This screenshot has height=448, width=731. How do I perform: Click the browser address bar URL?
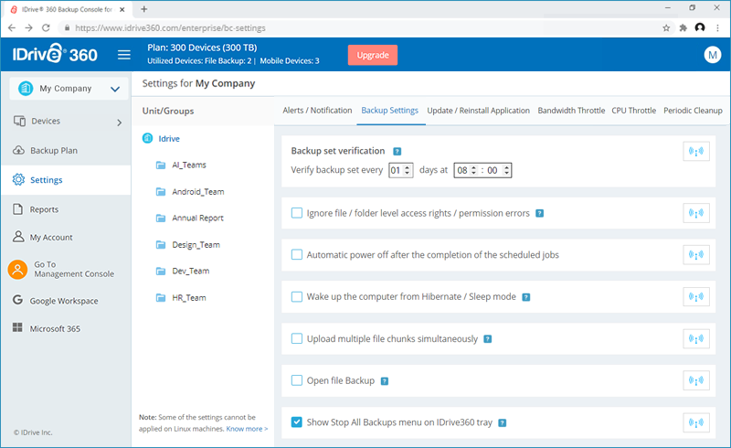pyautogui.click(x=170, y=28)
